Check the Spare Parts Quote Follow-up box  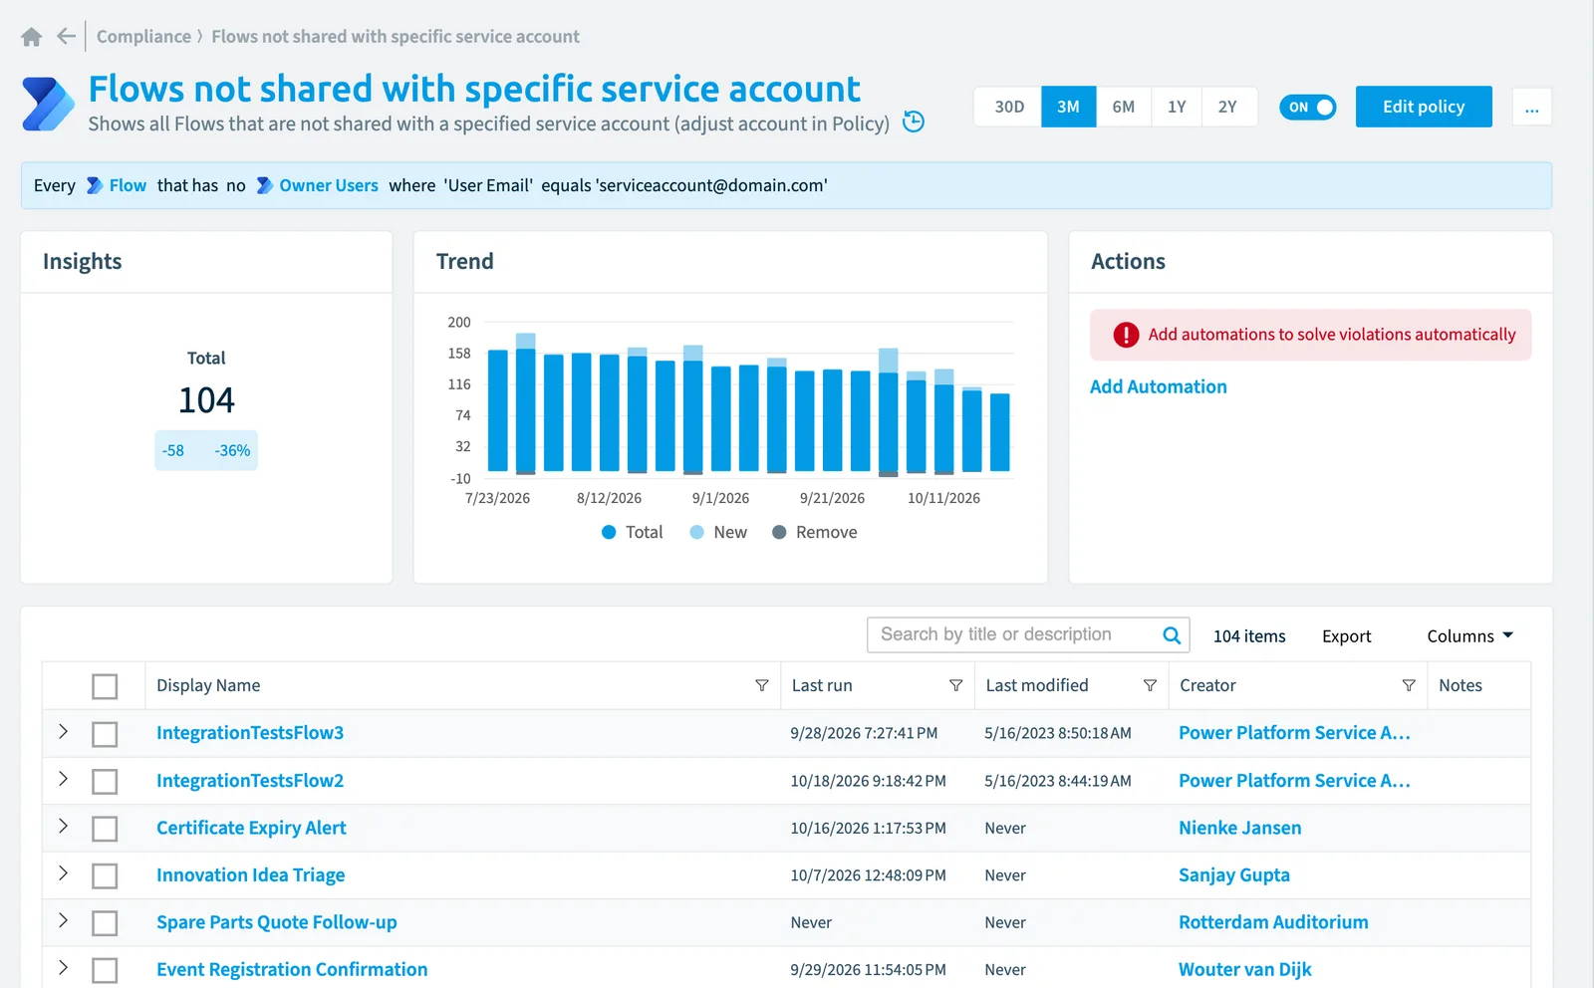coord(105,923)
